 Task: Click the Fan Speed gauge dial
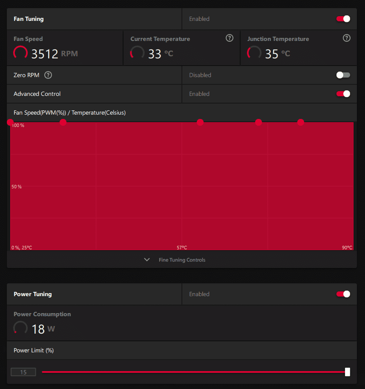point(20,53)
